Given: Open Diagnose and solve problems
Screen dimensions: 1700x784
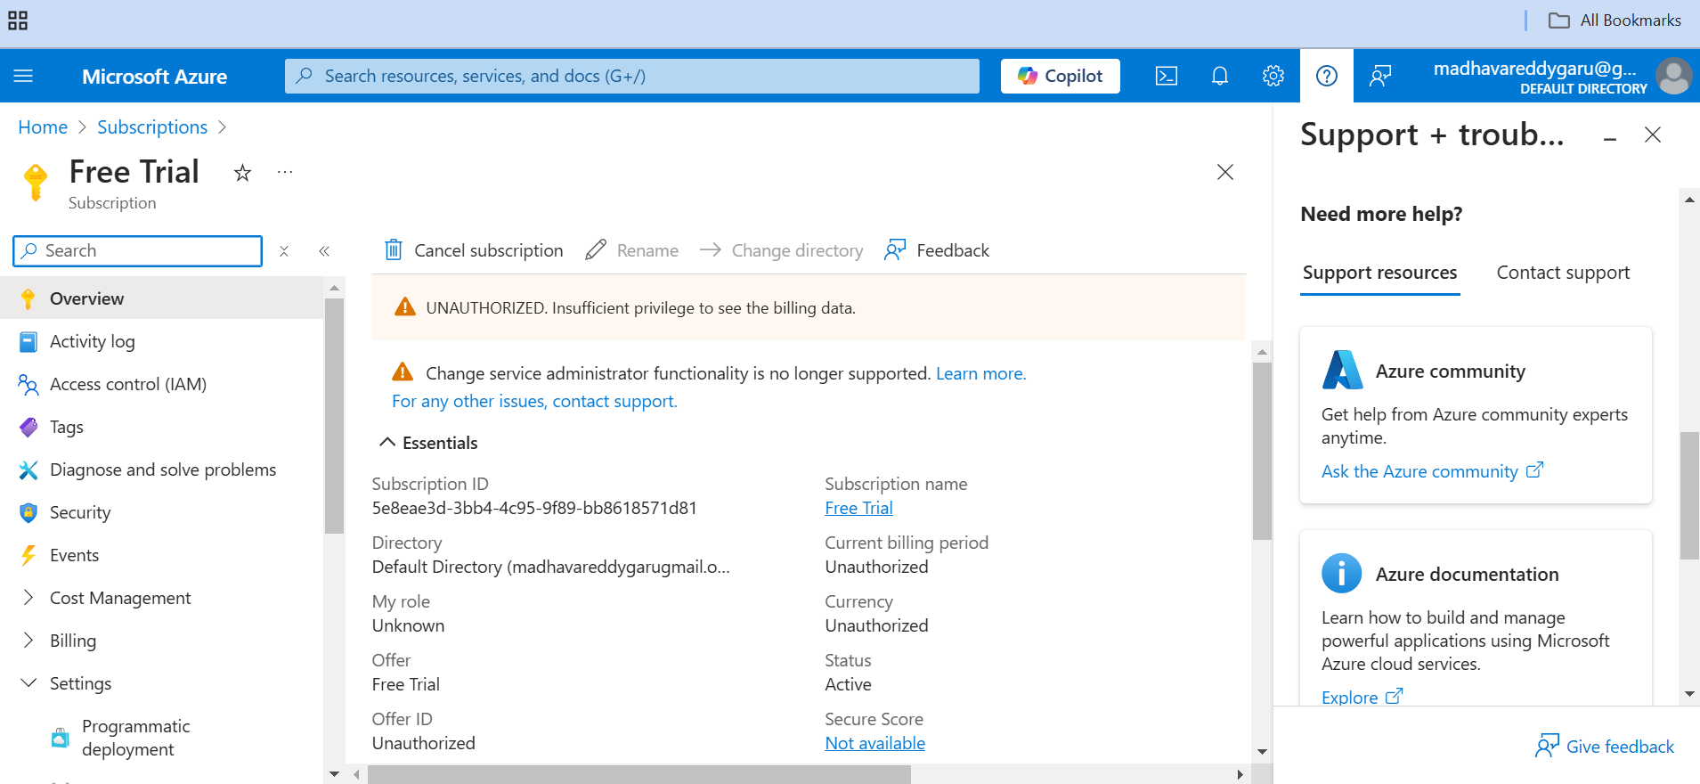Looking at the screenshot, I should point(161,470).
